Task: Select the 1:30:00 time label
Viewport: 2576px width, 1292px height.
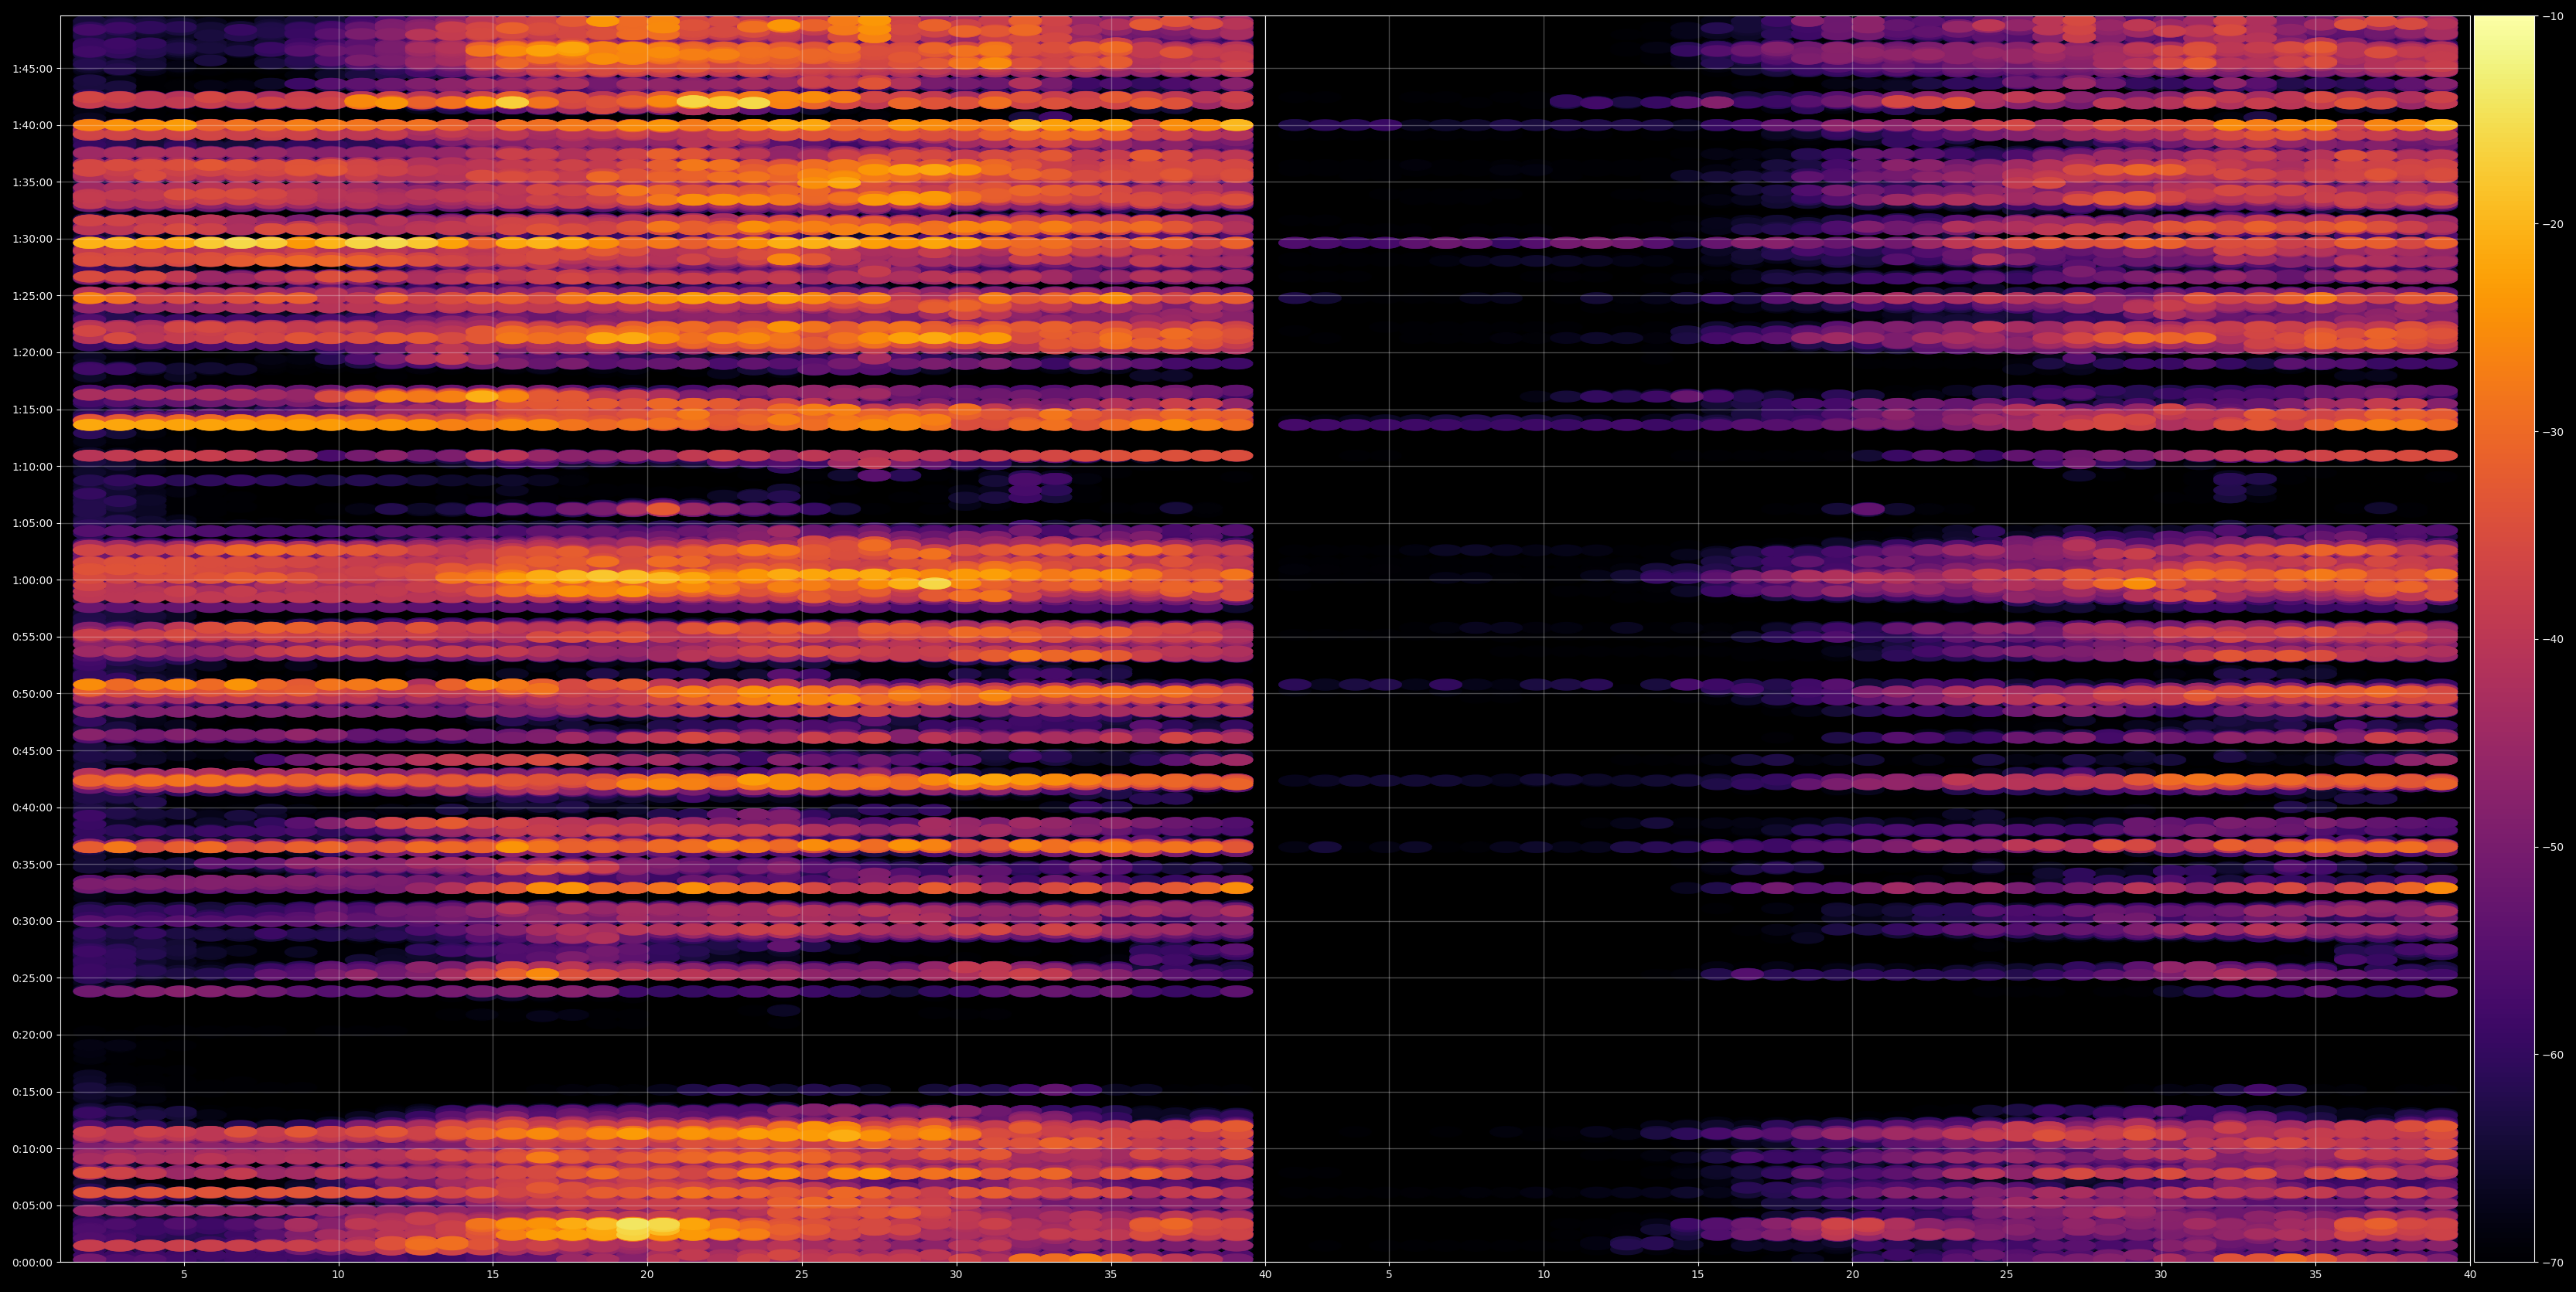Action: coord(32,239)
